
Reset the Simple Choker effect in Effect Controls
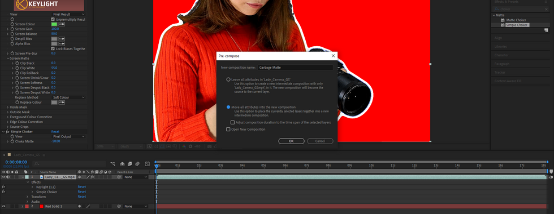55,132
